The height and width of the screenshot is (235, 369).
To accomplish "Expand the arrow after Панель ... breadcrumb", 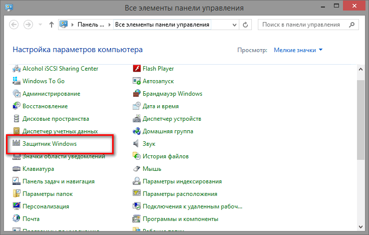I will click(x=110, y=25).
